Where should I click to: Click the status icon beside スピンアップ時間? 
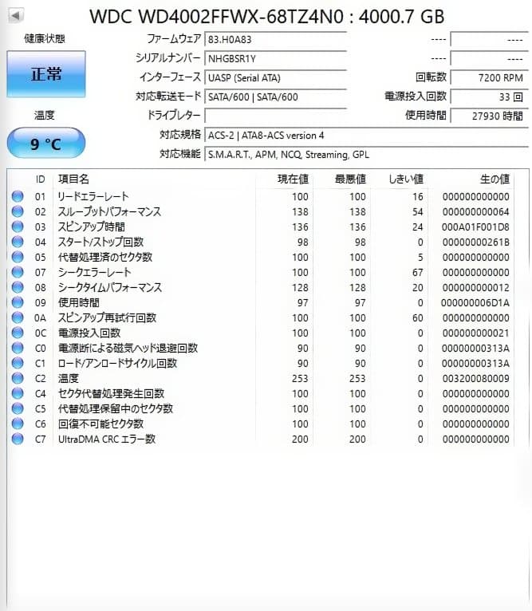pyautogui.click(x=18, y=227)
